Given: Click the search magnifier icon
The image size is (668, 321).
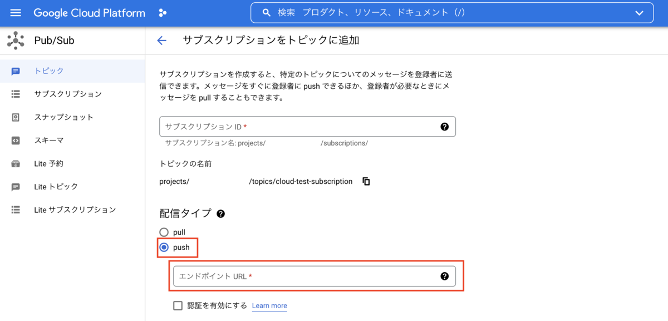Looking at the screenshot, I should (x=268, y=13).
